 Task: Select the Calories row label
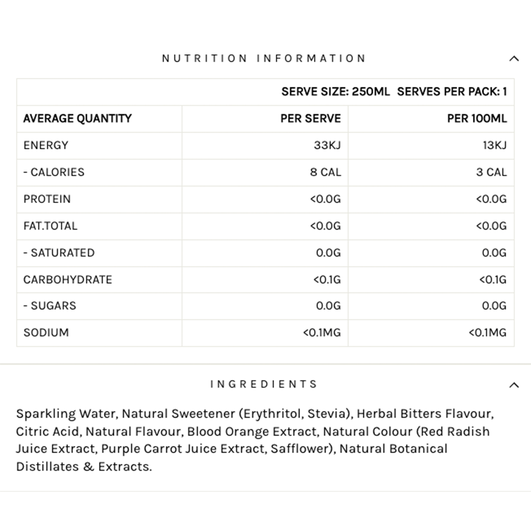coord(54,172)
